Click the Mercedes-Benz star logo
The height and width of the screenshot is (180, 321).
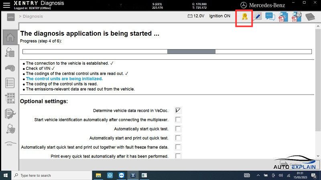244,5
